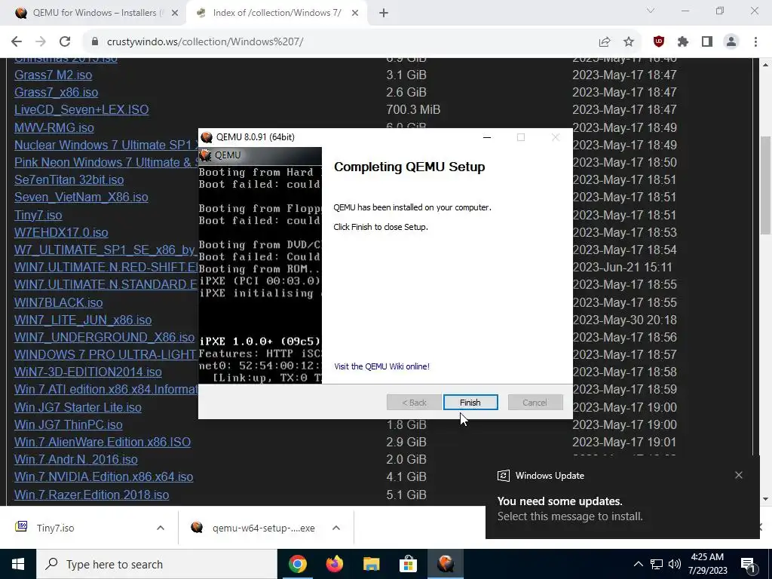Viewport: 772px width, 579px height.
Task: Open the downloaded qemu-w64-setup exe item
Action: point(253,528)
